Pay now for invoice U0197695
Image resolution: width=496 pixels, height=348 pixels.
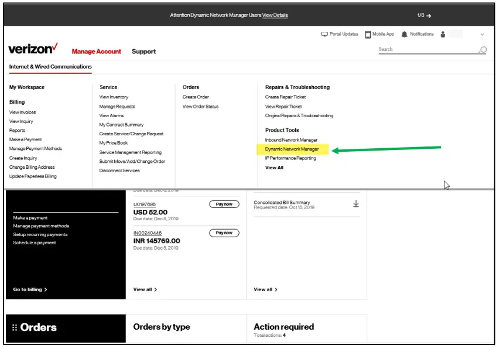click(x=224, y=204)
